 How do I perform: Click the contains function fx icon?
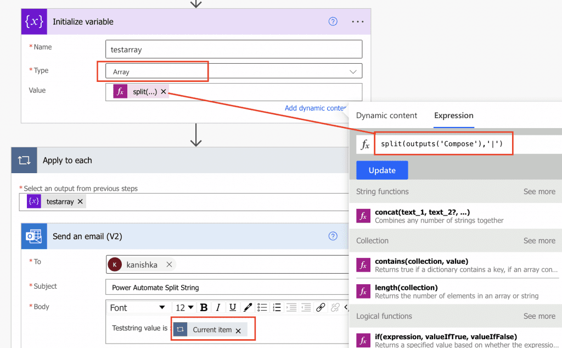pos(363,265)
